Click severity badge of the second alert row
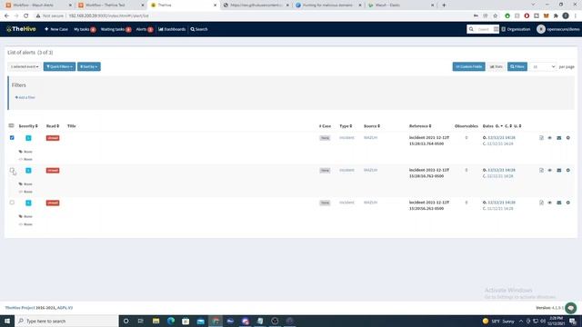This screenshot has width=582, height=327. click(28, 171)
